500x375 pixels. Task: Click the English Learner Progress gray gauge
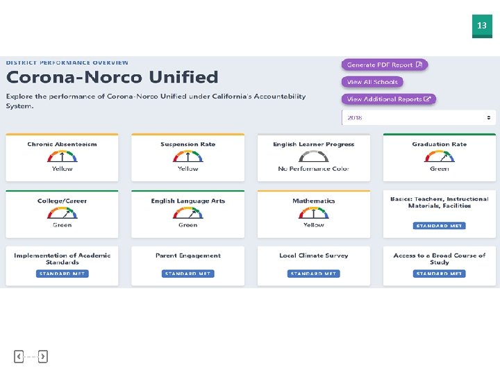(314, 156)
